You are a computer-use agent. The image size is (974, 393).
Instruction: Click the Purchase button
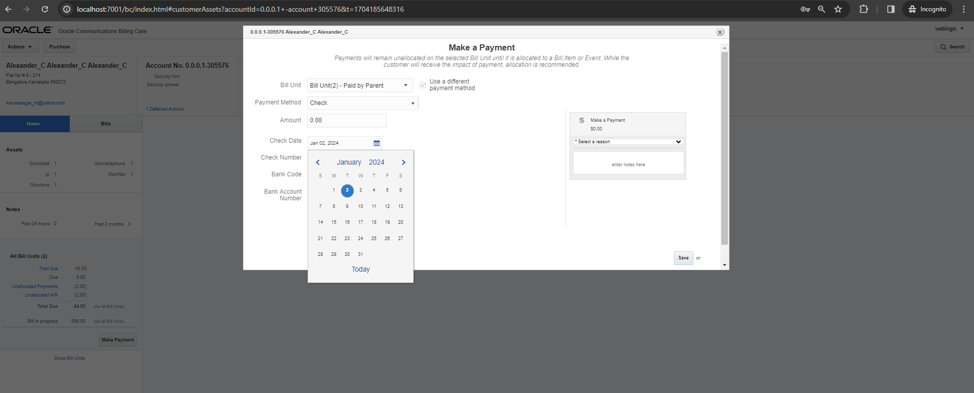coord(60,47)
